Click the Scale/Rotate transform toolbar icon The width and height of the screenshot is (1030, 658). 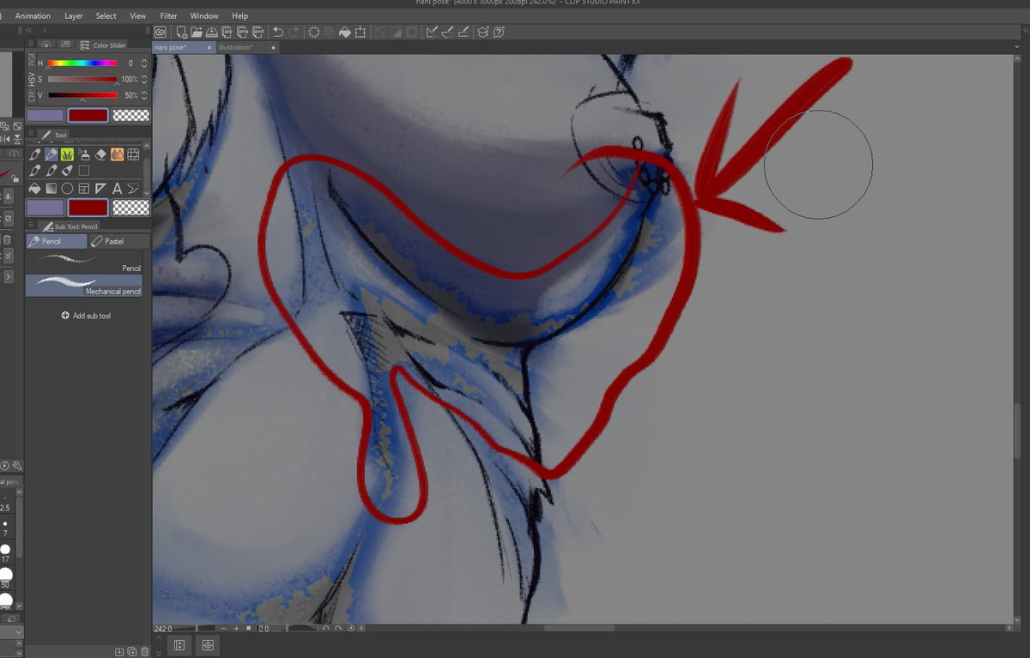coord(360,32)
